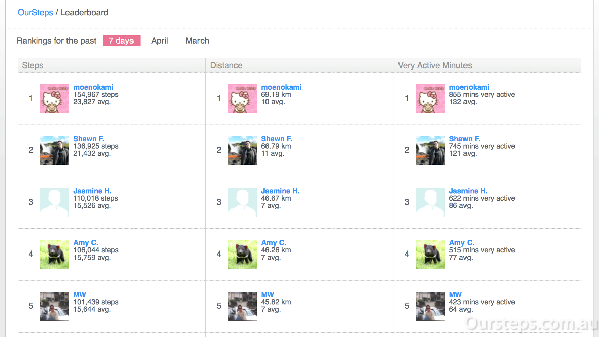Click moenokami's Hello Kitty avatar in Steps column
The height and width of the screenshot is (337, 599).
pyautogui.click(x=54, y=98)
